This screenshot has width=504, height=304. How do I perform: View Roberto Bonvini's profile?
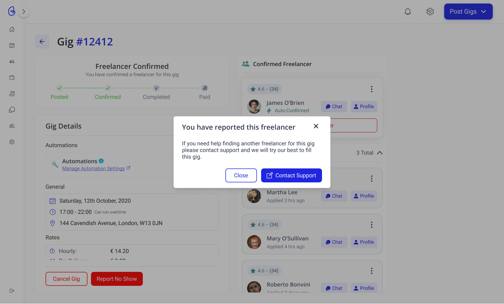coord(364,288)
